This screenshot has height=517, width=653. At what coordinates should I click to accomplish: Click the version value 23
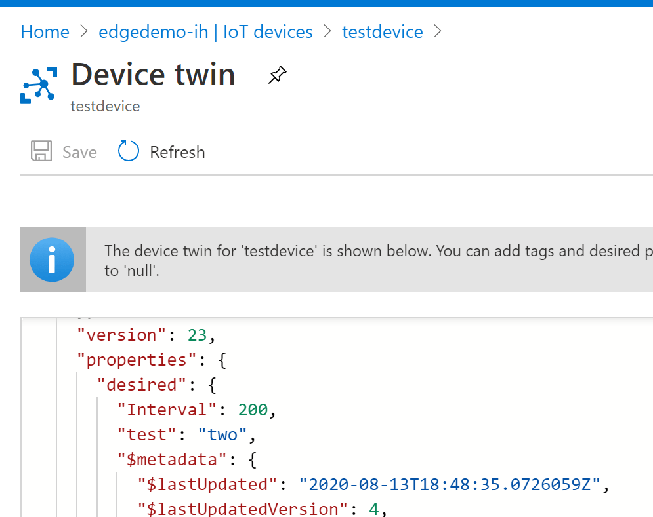coord(197,335)
